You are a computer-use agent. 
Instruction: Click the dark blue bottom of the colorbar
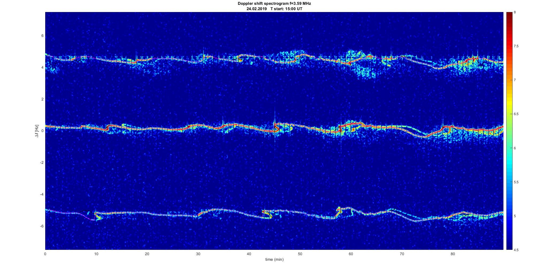click(509, 248)
